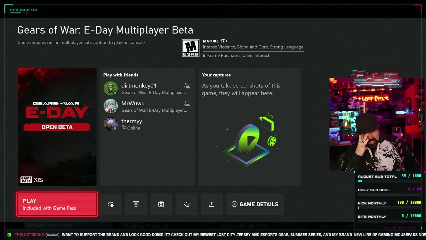
Task: Click the grid icon to pin to groups
Action: [x=161, y=204]
